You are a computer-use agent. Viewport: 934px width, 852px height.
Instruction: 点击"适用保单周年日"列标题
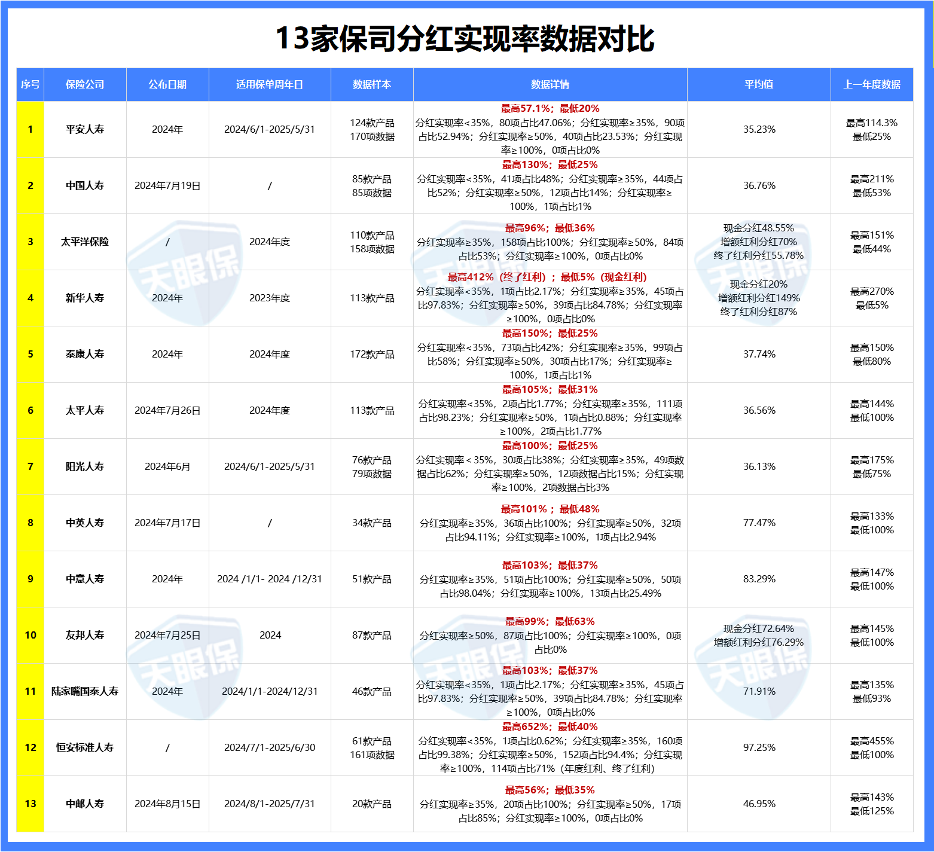coord(270,85)
